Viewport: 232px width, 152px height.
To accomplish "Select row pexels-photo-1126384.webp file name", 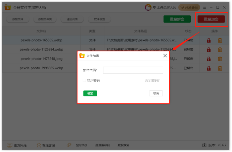I will pos(41,50).
